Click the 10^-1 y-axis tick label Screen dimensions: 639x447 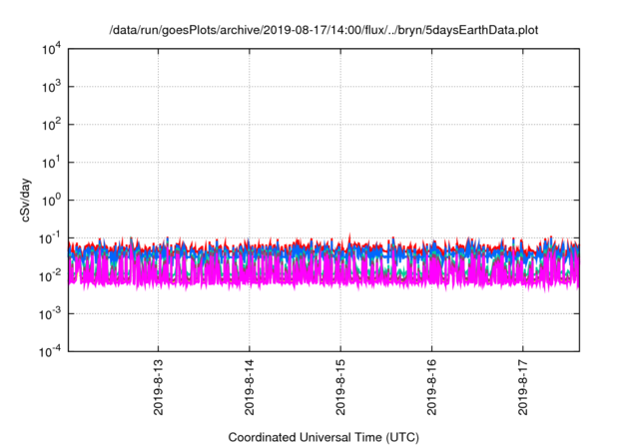pos(50,238)
